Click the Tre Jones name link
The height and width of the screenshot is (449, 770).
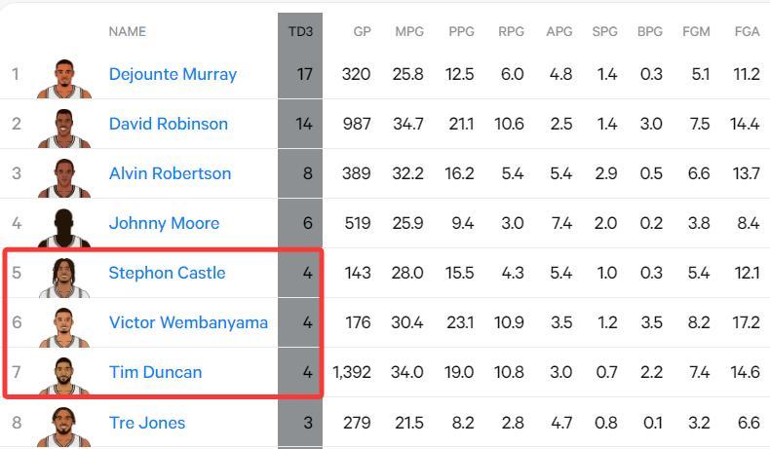pos(146,423)
